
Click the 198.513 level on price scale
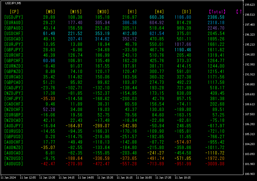(250, 15)
